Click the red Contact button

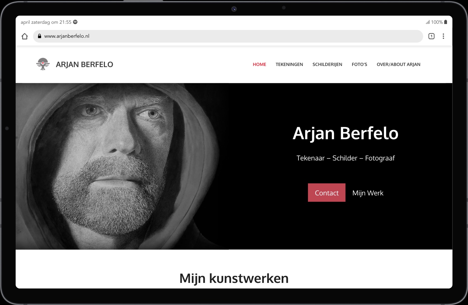coord(327,193)
